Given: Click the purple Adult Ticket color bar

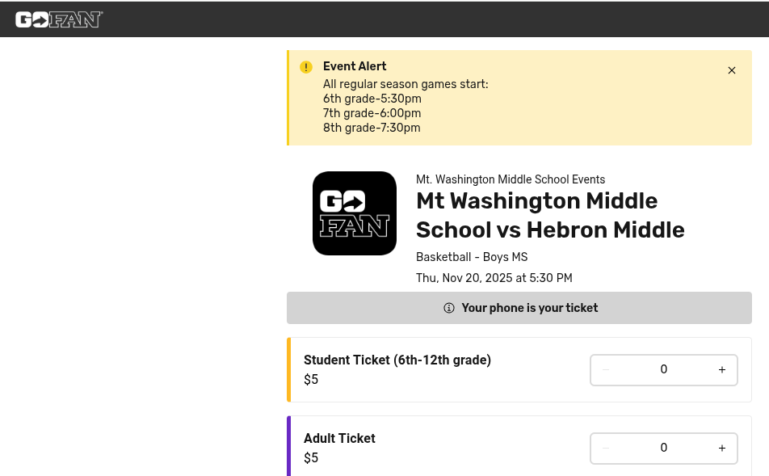Looking at the screenshot, I should tap(288, 446).
